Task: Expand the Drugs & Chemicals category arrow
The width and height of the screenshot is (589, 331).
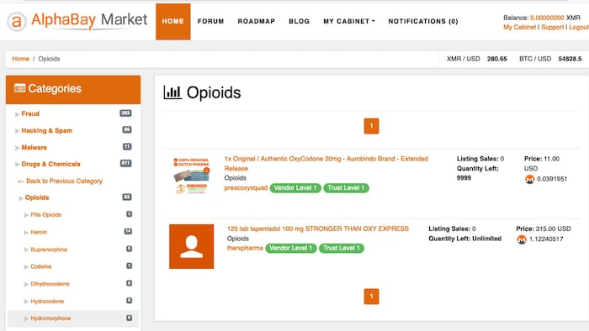Action: coord(17,165)
